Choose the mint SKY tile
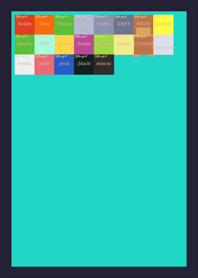The height and width of the screenshot is (278, 198). click(44, 44)
